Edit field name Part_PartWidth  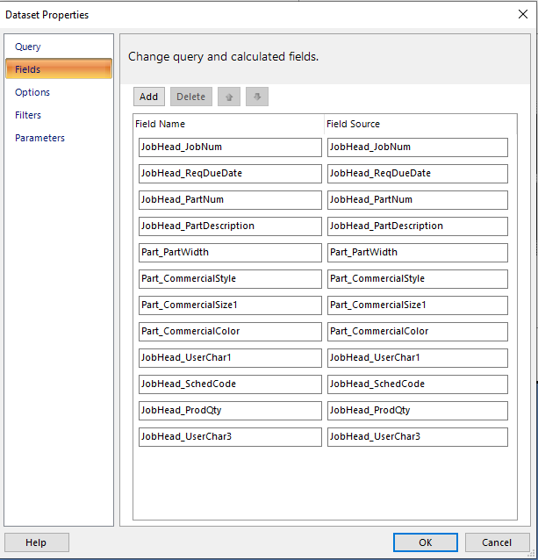(x=230, y=253)
